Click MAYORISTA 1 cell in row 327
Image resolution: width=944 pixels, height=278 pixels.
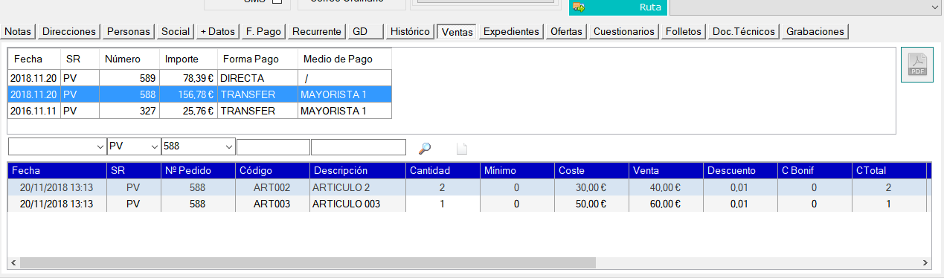click(x=344, y=111)
